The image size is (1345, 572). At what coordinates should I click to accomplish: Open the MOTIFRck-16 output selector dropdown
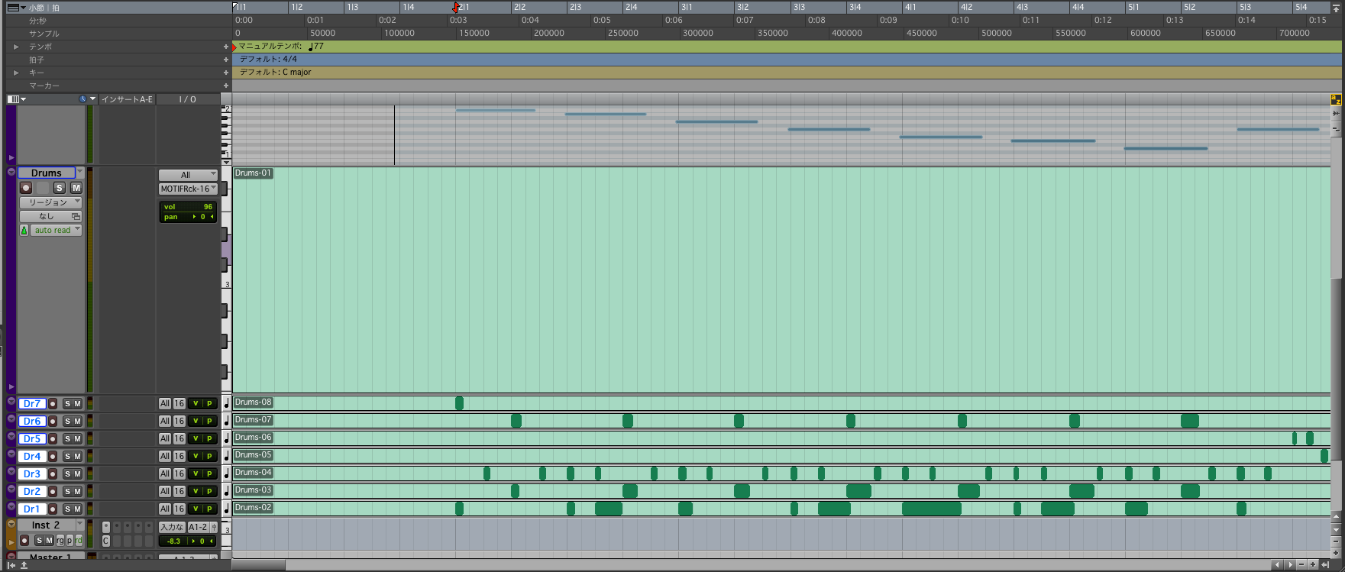188,189
